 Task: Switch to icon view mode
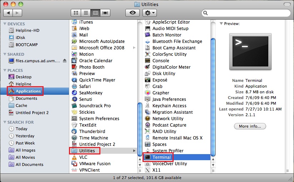[x=76, y=13]
